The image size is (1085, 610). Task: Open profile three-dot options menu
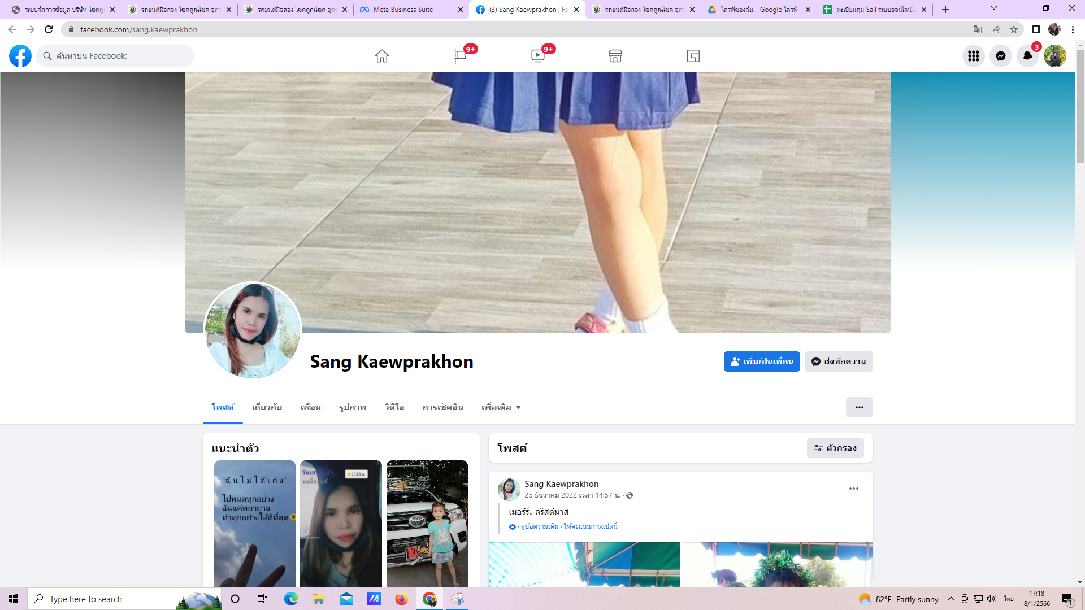(x=859, y=407)
